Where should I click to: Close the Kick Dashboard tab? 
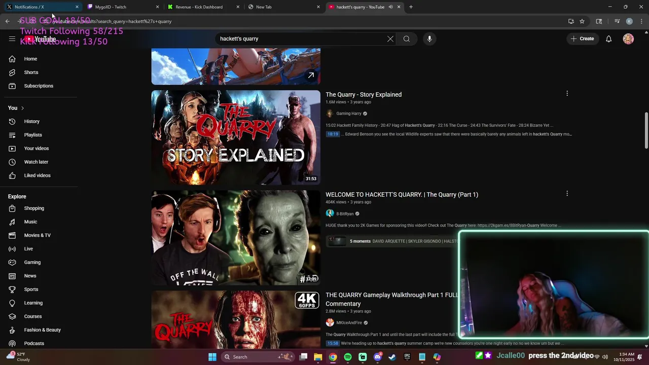(x=238, y=7)
